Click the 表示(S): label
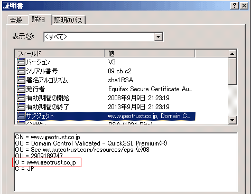Image resolution: width=251 pixels, height=194 pixels. point(23,36)
